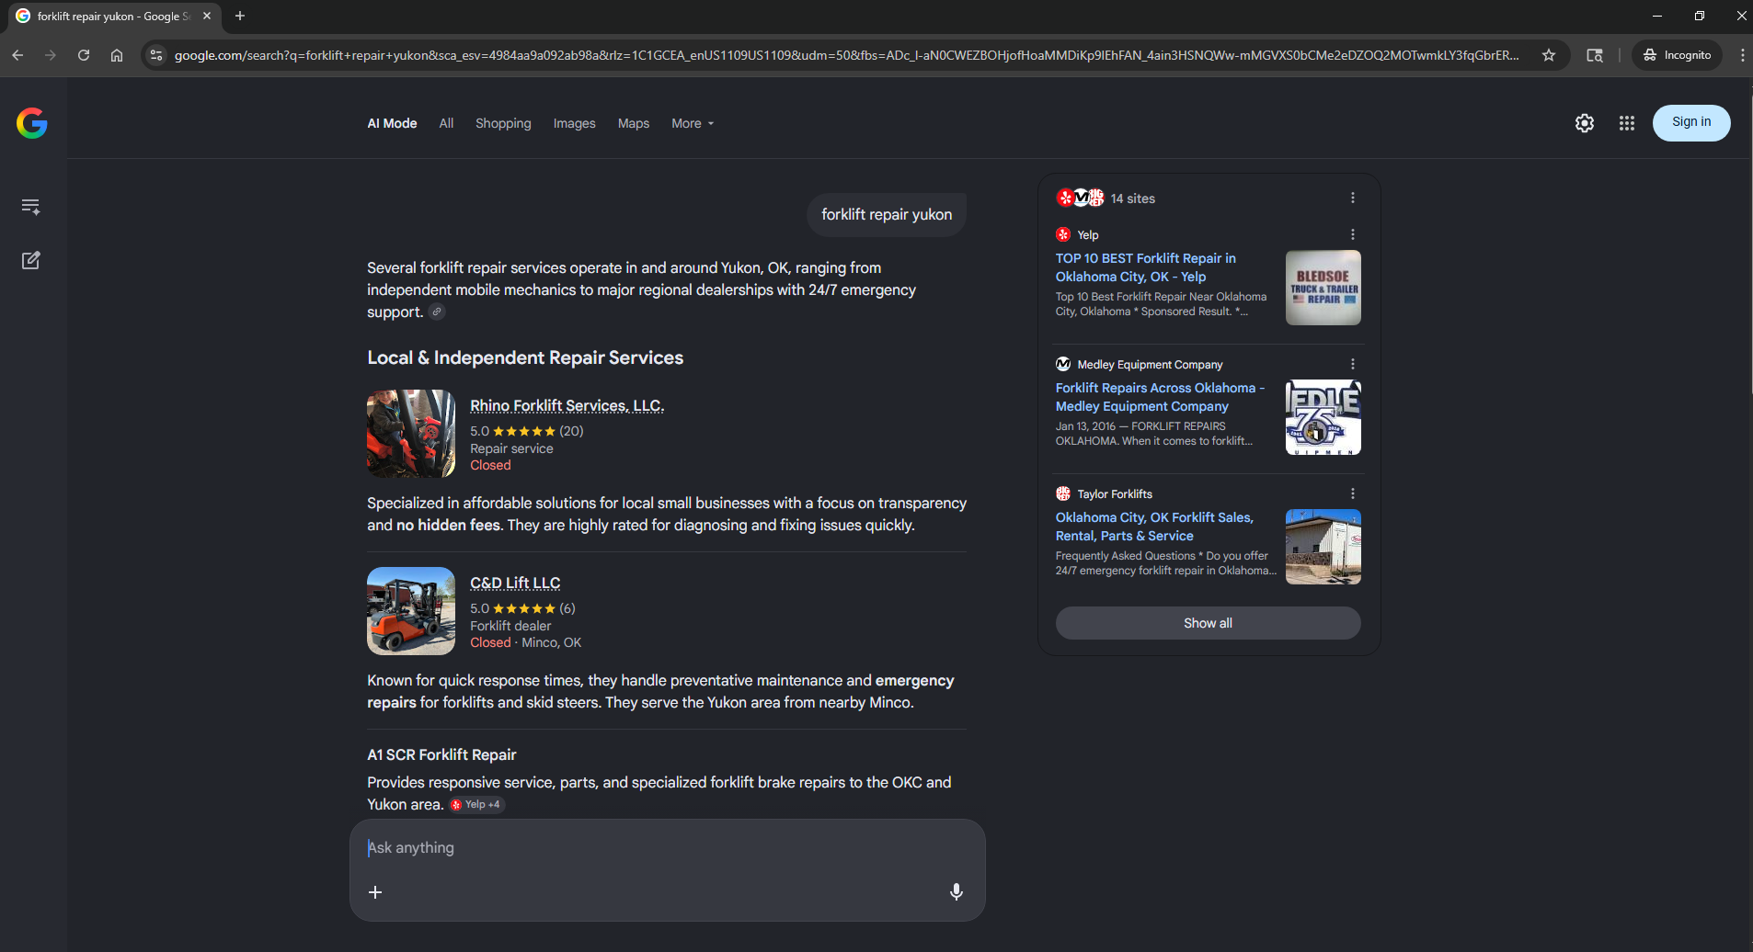
Task: Click the Medley Equipment 75 logo thumbnail
Action: (1323, 417)
